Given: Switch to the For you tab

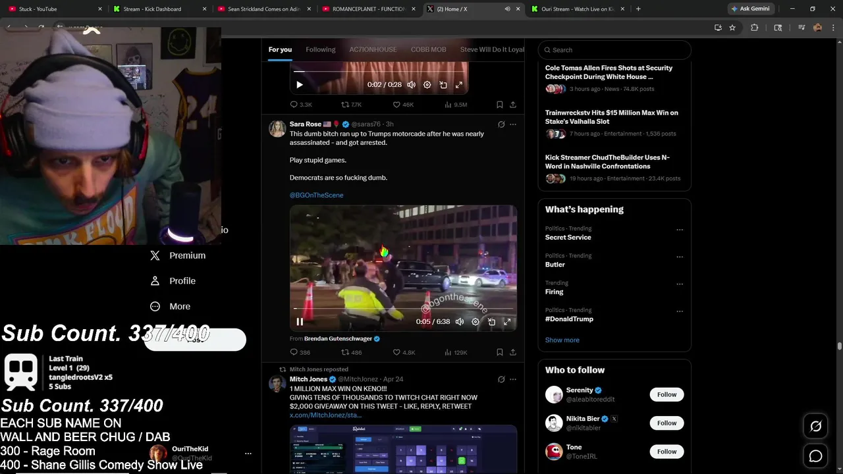Looking at the screenshot, I should [x=280, y=49].
